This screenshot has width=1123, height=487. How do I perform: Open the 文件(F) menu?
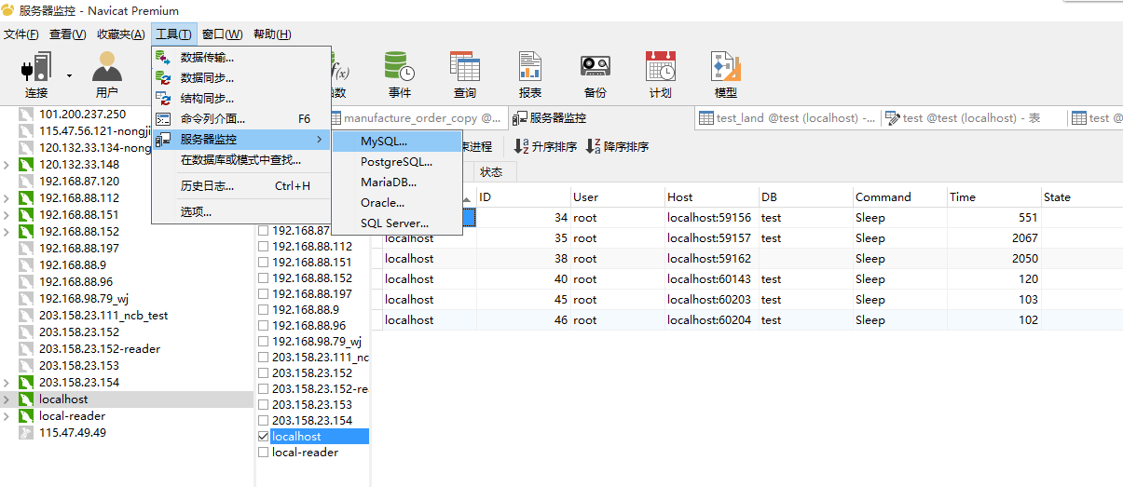(21, 34)
